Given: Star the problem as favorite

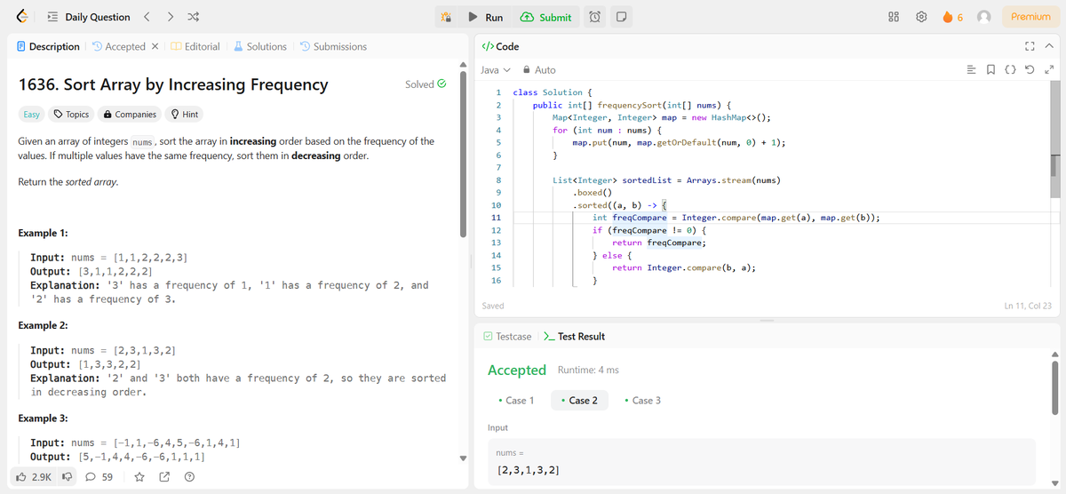Looking at the screenshot, I should point(139,477).
